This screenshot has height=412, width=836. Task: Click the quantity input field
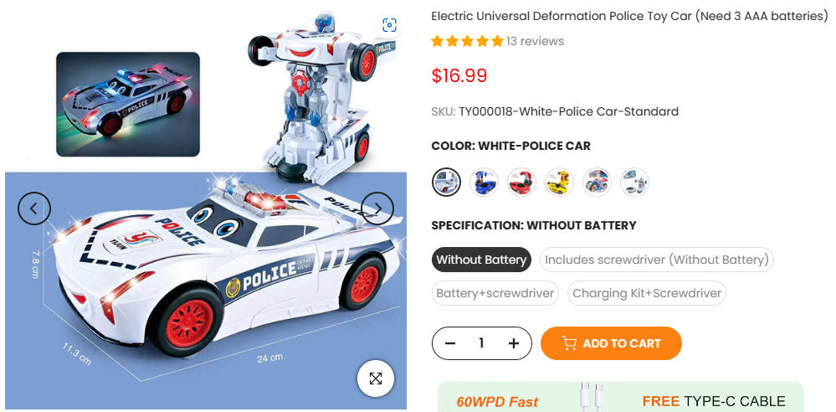coord(481,343)
